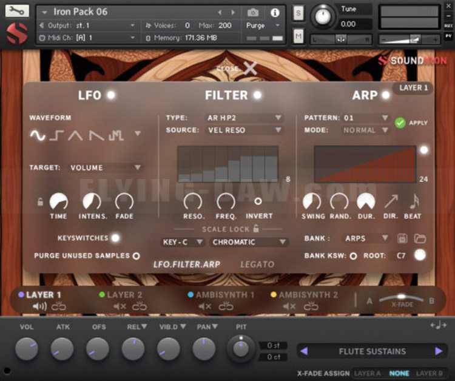Enable purge unused samples option
The width and height of the screenshot is (455, 381).
coord(136,256)
